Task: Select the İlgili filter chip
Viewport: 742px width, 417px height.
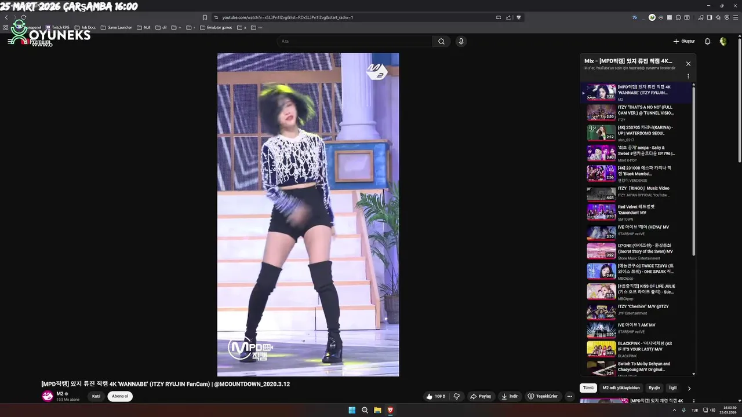Action: pos(673,388)
